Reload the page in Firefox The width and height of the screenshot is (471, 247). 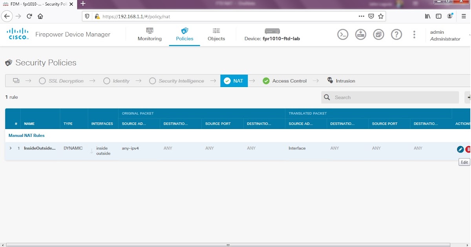(29, 16)
